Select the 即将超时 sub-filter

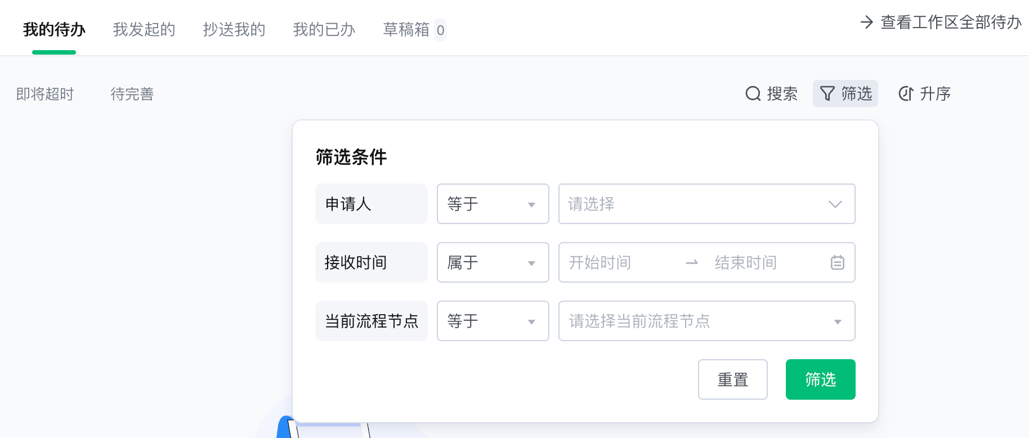click(45, 94)
